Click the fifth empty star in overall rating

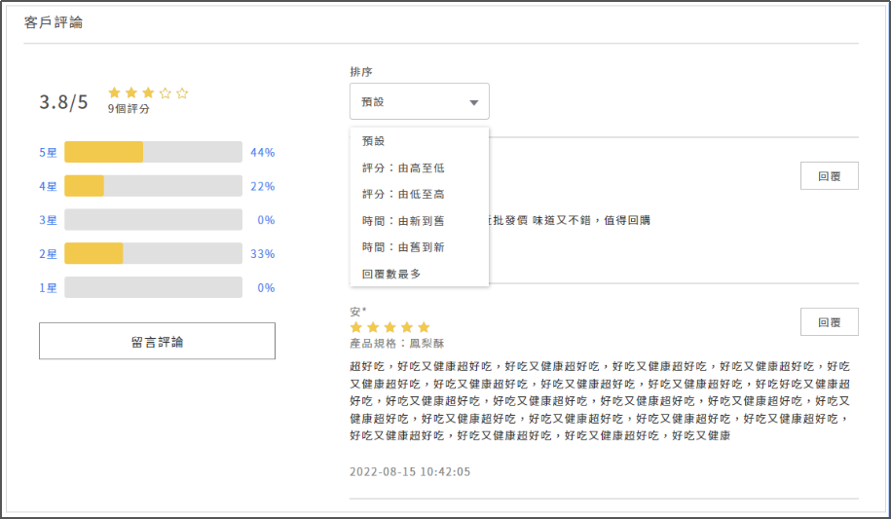[x=182, y=93]
